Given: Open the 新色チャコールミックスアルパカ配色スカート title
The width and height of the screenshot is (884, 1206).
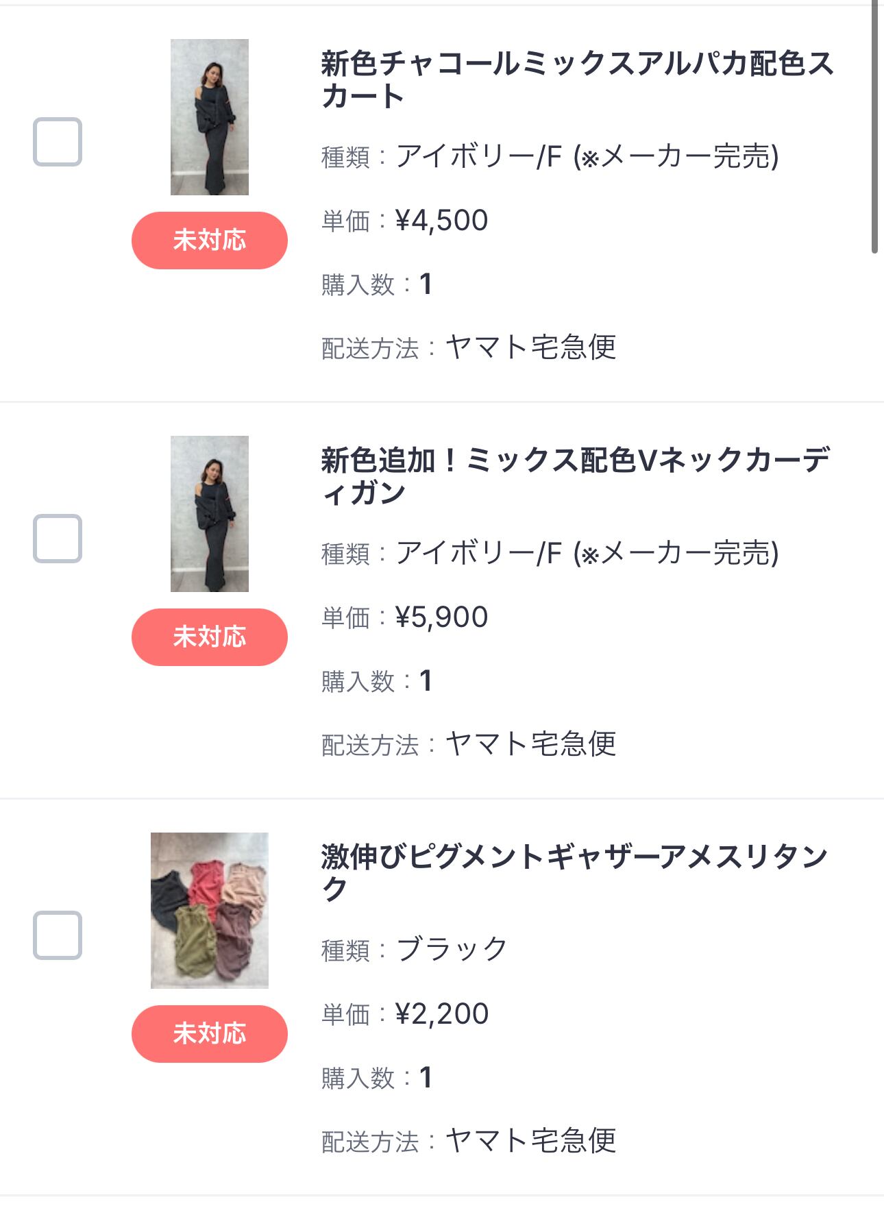Looking at the screenshot, I should coord(576,79).
